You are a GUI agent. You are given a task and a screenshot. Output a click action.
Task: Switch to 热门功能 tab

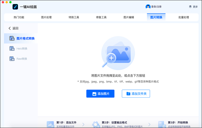pyautogui.click(x=19, y=17)
